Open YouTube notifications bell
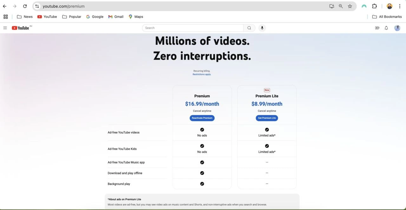Image resolution: width=406 pixels, height=210 pixels. [386, 28]
